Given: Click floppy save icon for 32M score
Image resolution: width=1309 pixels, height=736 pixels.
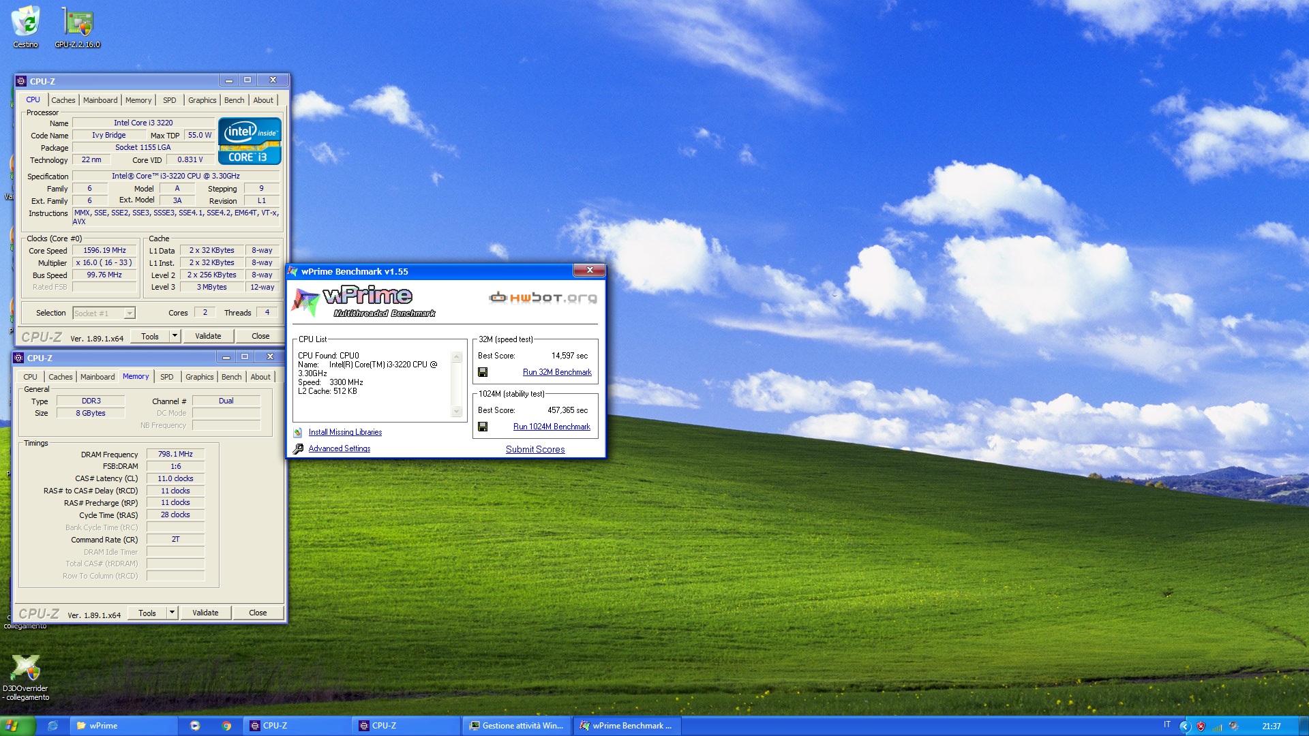Looking at the screenshot, I should tap(483, 372).
